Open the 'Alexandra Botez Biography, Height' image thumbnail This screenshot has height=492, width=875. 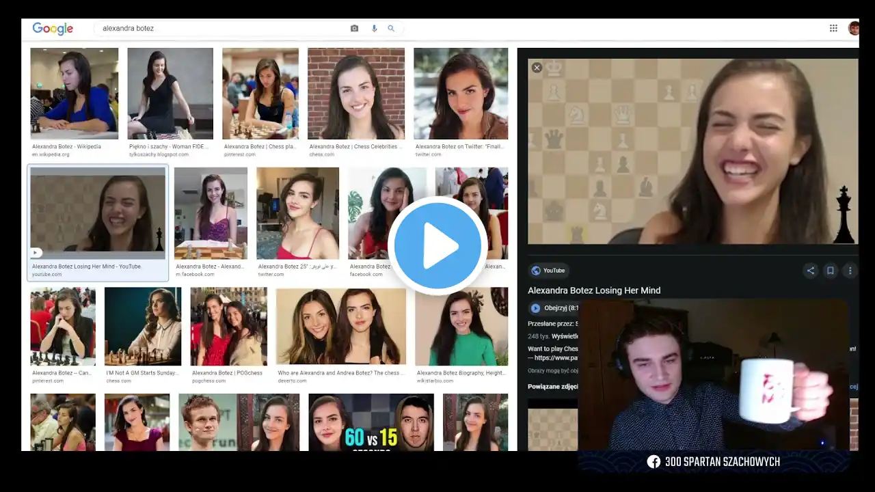[x=461, y=327]
